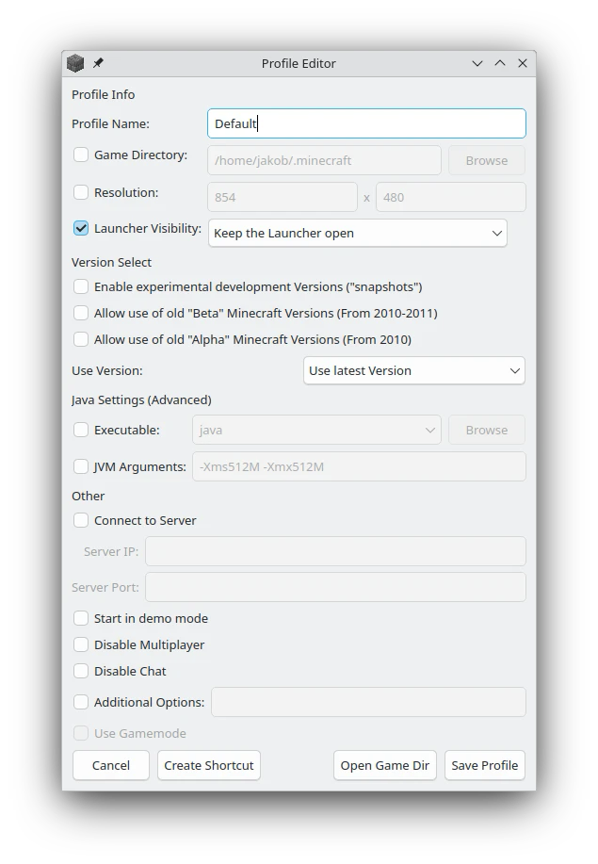Focus the Profile Name text field
The height and width of the screenshot is (864, 598).
[366, 123]
